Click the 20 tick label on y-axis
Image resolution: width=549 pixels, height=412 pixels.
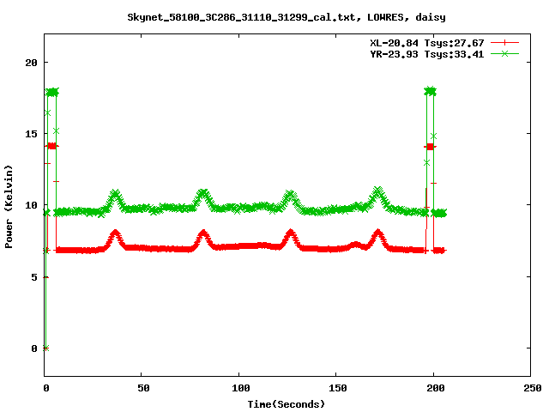30,63
